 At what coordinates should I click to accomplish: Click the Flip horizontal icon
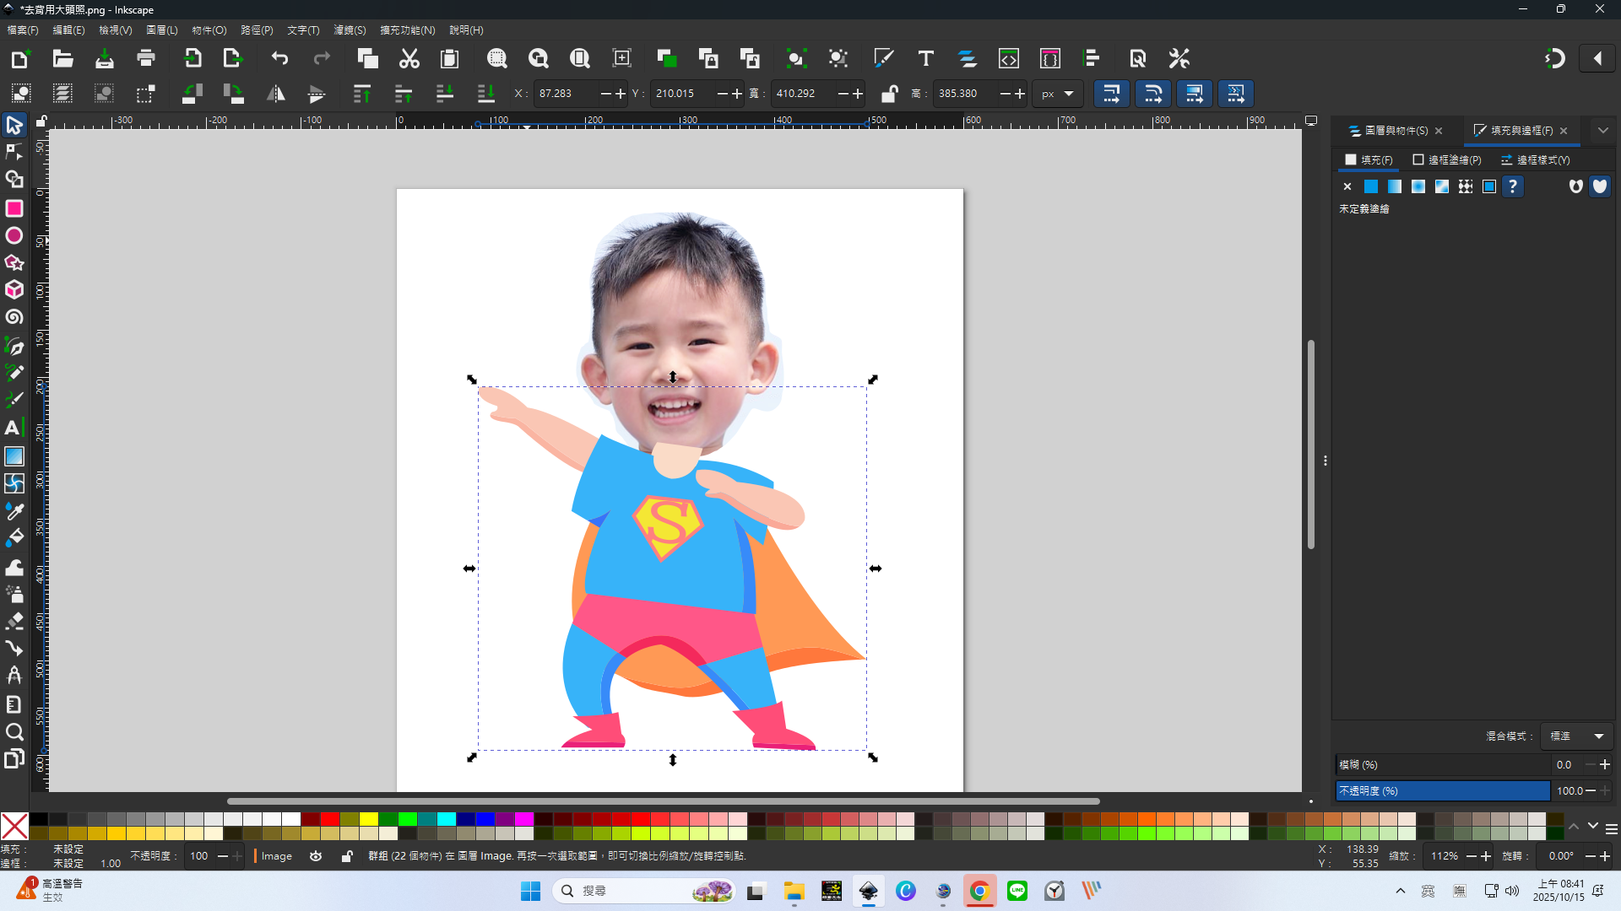(276, 94)
